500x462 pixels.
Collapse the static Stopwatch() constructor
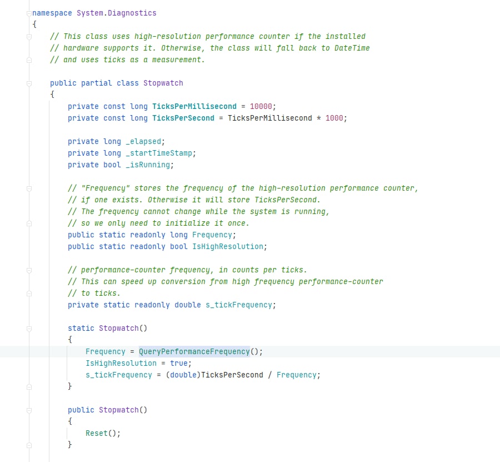click(29, 329)
